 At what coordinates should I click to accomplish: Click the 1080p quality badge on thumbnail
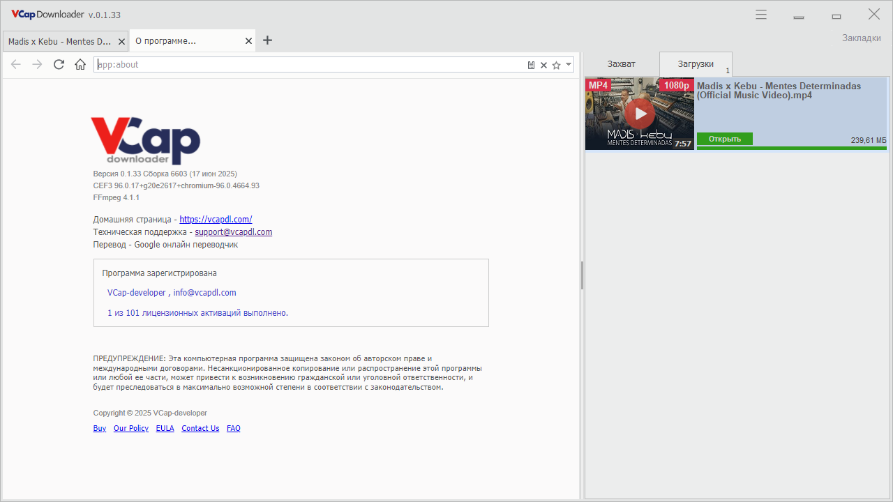[x=677, y=85]
